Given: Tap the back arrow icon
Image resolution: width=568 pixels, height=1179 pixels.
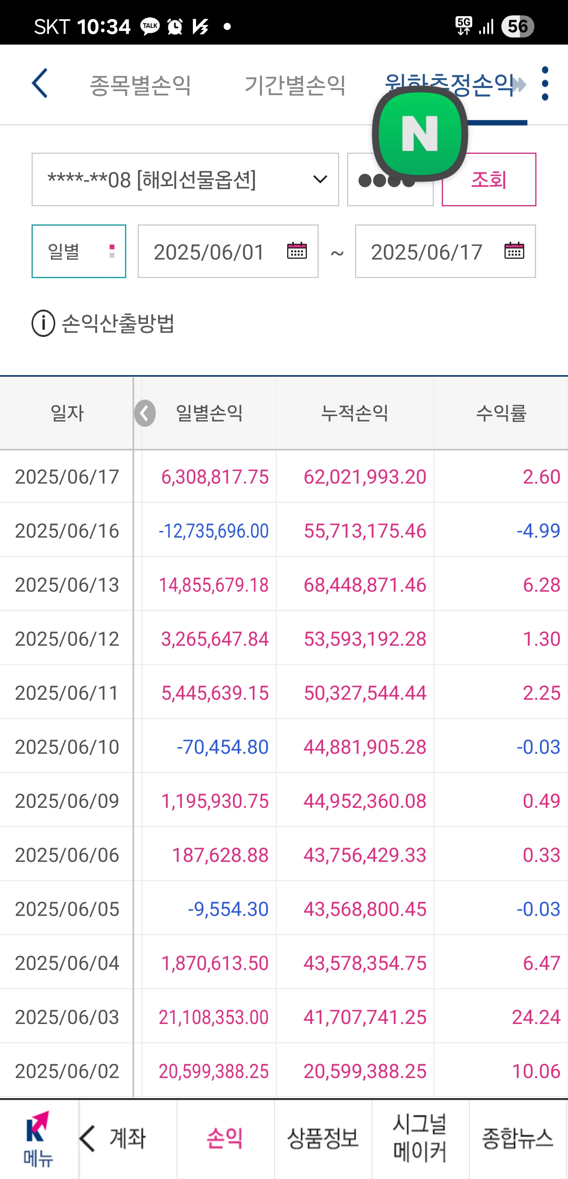Looking at the screenshot, I should click(x=39, y=83).
